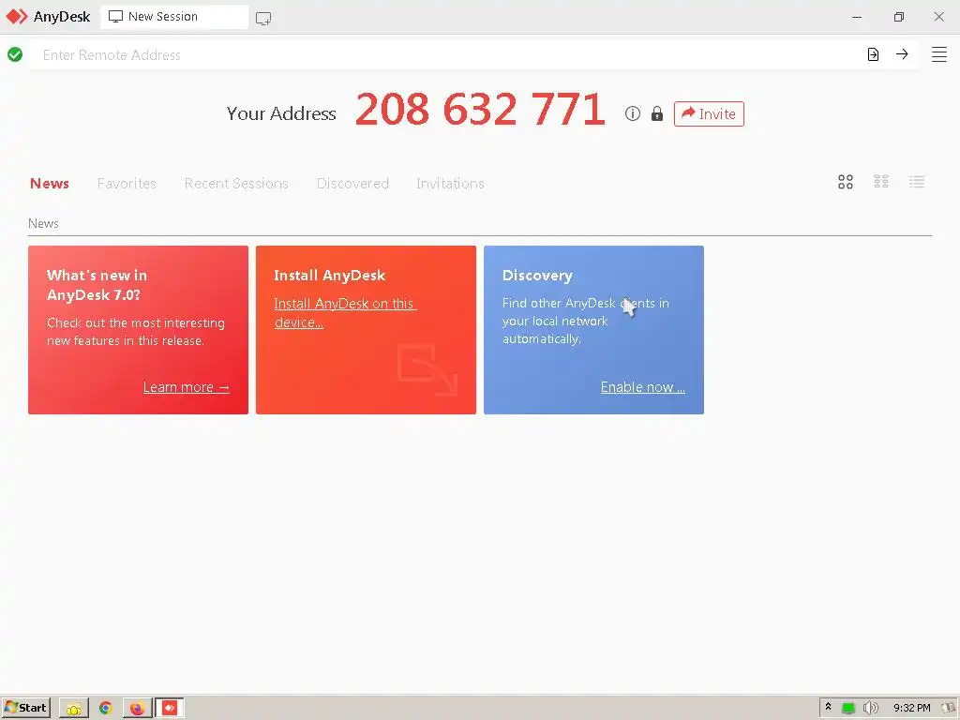
Task: Switch to small tile view
Action: click(x=881, y=181)
